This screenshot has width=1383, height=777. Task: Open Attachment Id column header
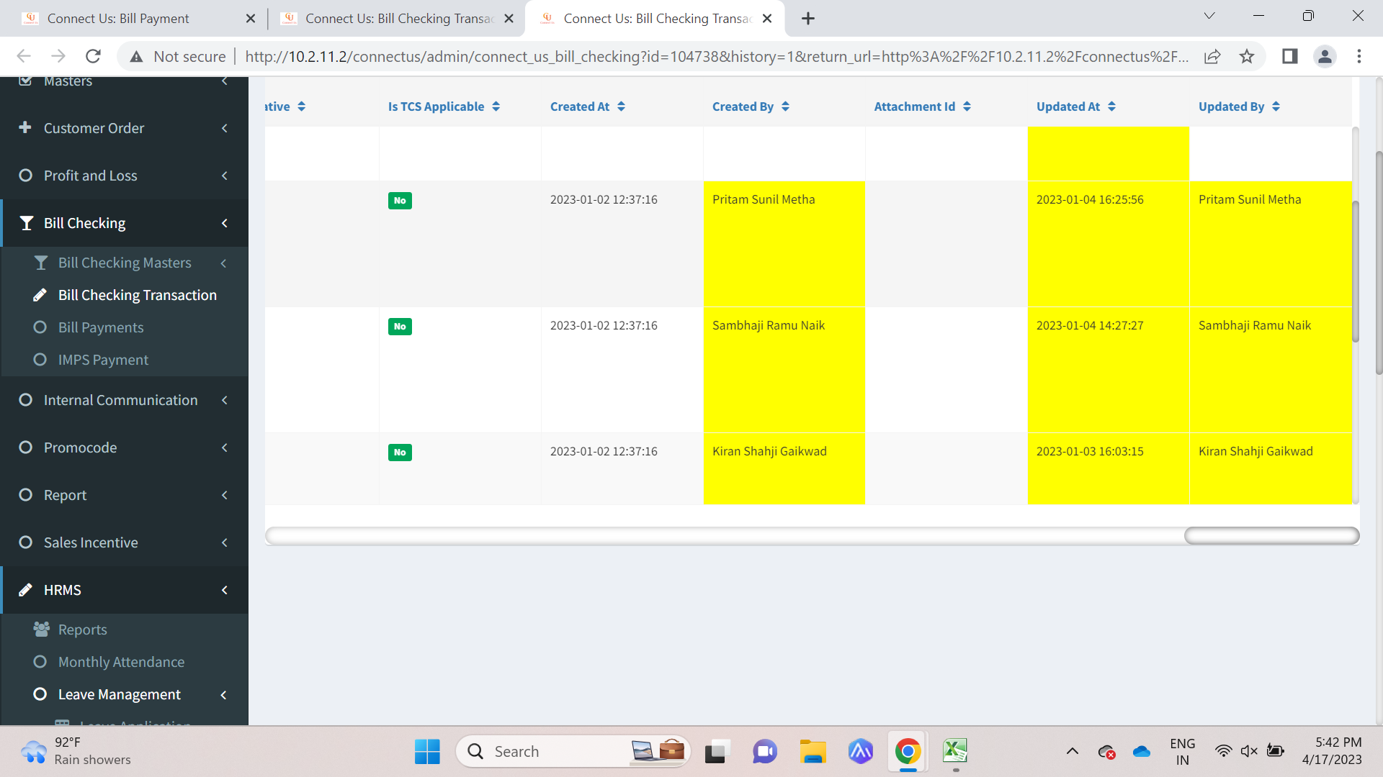tap(915, 106)
